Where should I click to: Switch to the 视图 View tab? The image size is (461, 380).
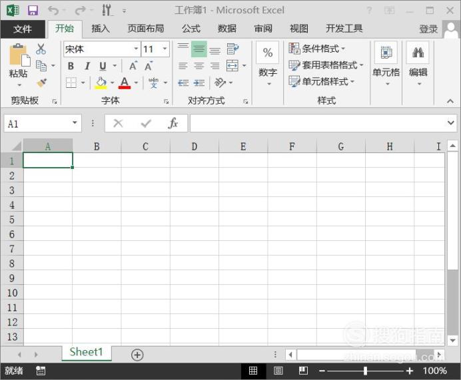click(x=299, y=29)
